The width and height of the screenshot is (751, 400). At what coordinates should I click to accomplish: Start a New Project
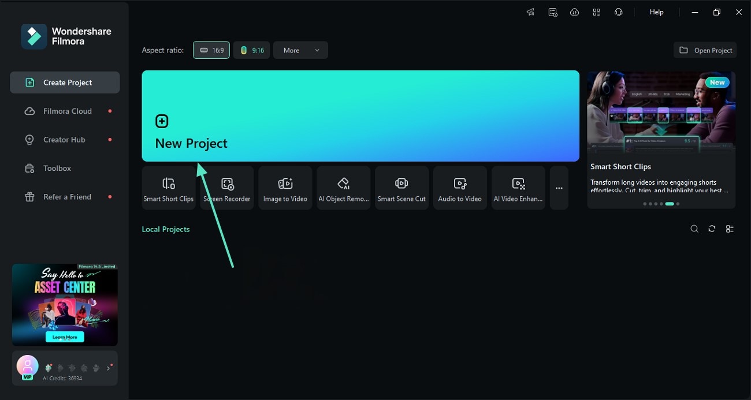point(360,116)
